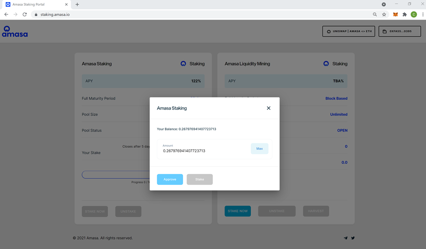
Task: Open the Extensions puzzle menu
Action: (405, 14)
